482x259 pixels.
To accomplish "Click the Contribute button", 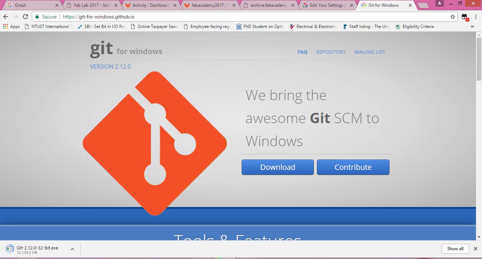I will (x=353, y=167).
